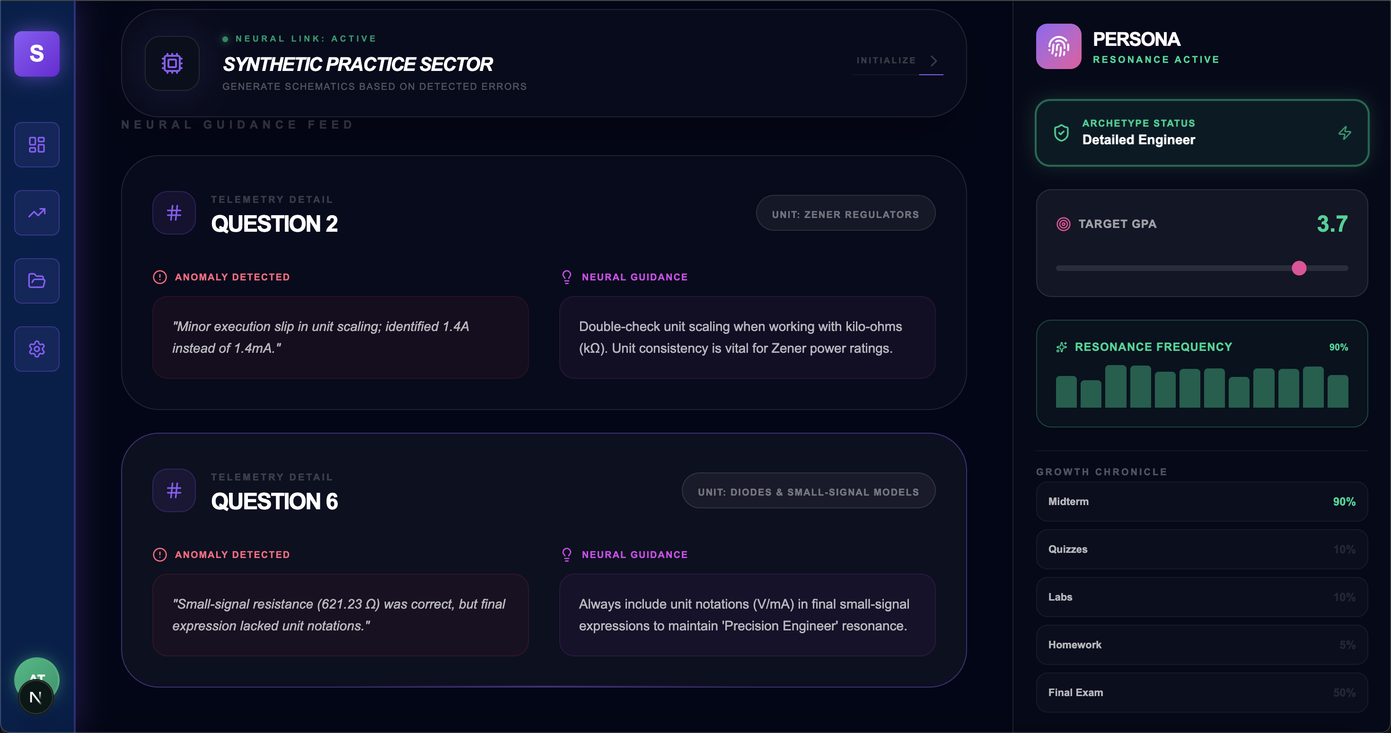Select the Quizzes row in Growth Chronicle
1391x733 pixels.
click(x=1201, y=549)
